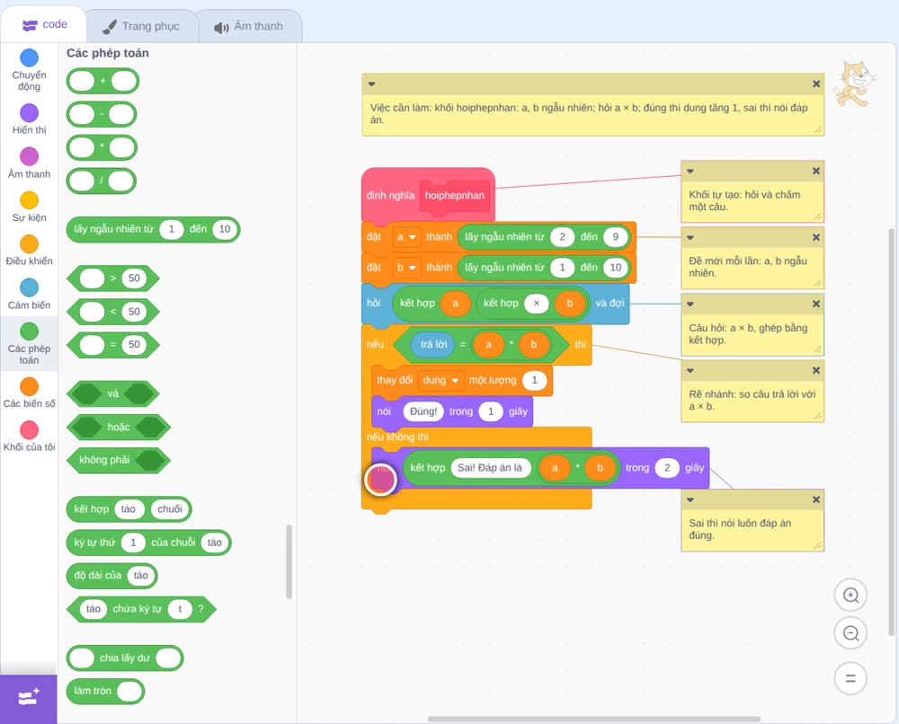This screenshot has height=724, width=899.
Task: Close the 'Rẽ nhánh' comment
Action: (816, 371)
